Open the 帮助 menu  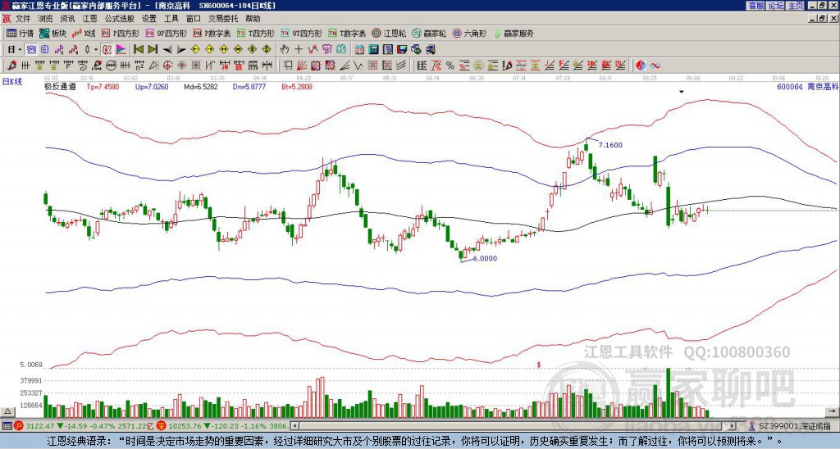tap(253, 19)
